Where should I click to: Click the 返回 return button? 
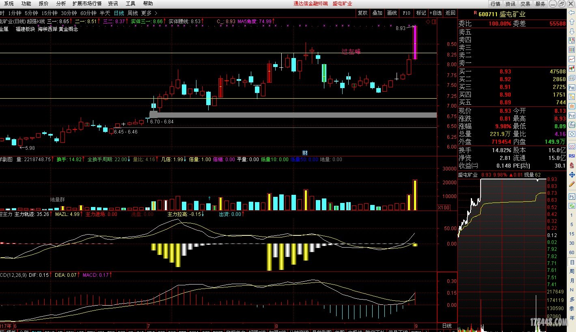point(450,13)
